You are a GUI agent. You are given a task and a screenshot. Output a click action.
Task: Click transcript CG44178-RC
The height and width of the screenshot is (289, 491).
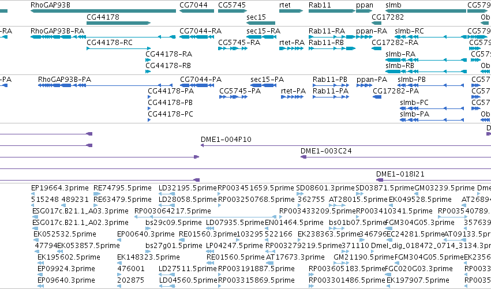[110, 42]
